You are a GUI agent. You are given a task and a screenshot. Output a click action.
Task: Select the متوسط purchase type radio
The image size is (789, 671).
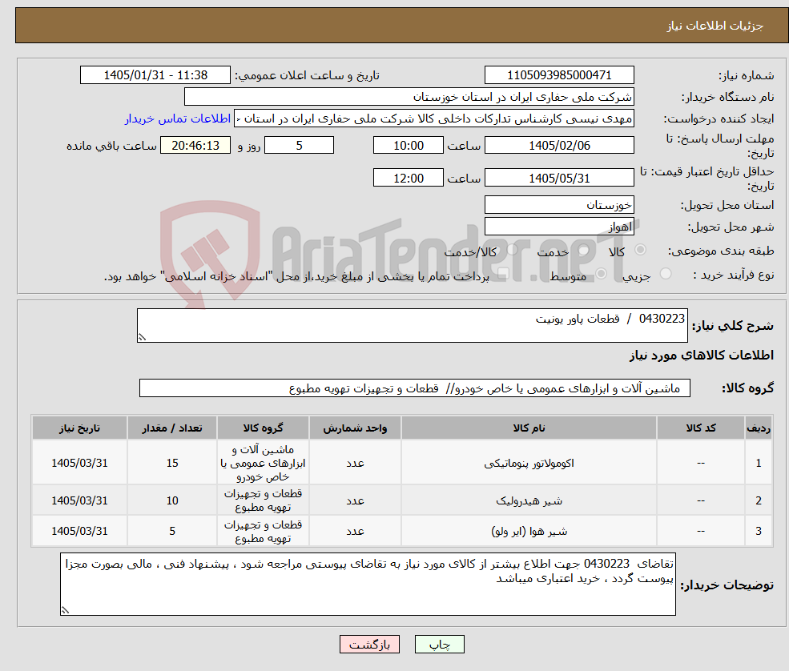coord(601,274)
